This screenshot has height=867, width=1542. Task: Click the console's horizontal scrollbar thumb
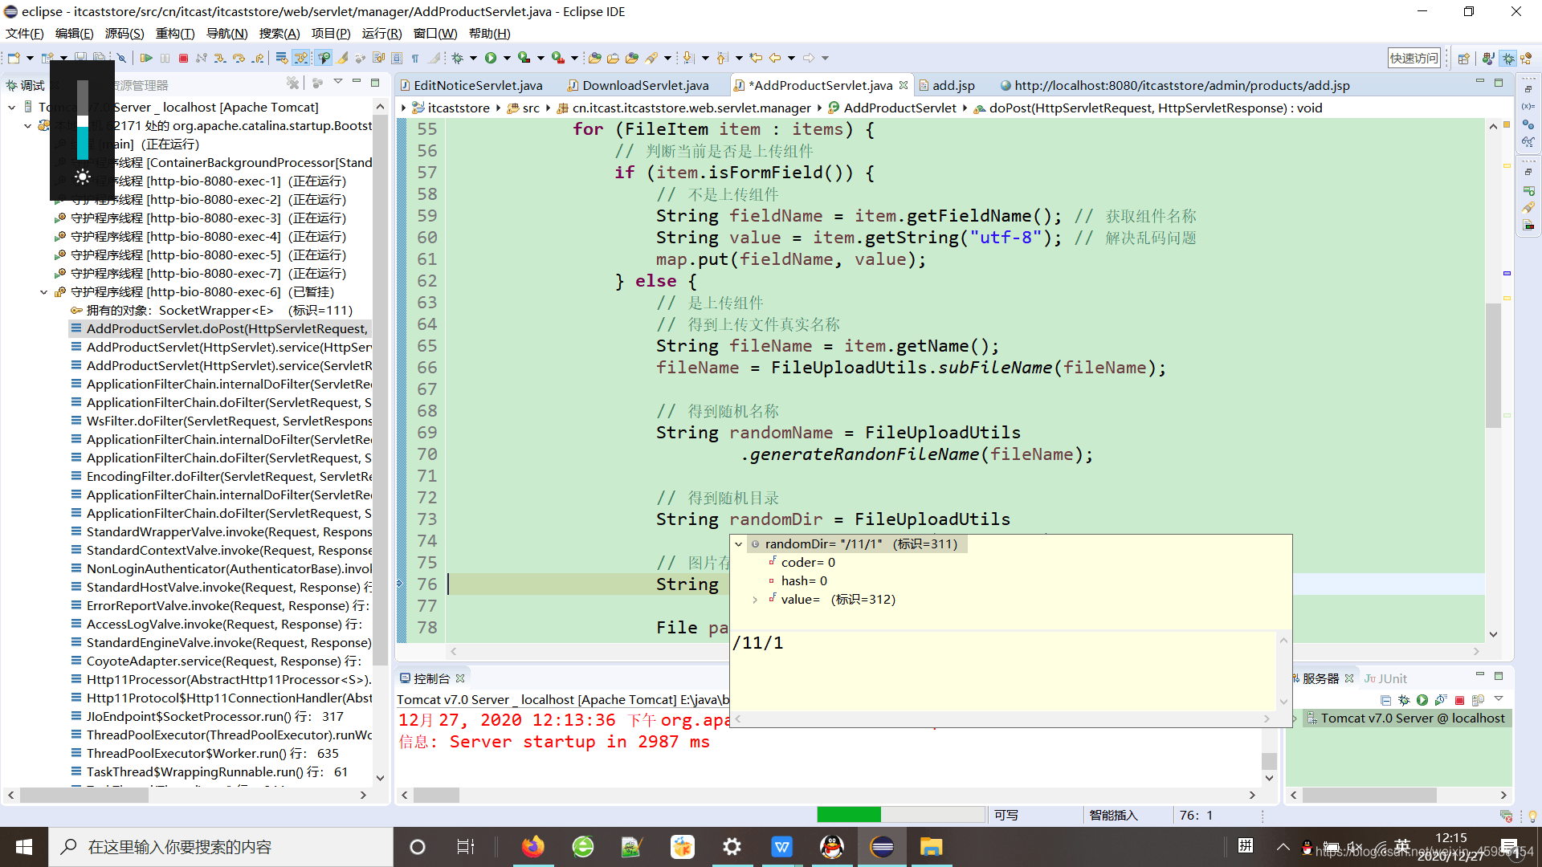pyautogui.click(x=436, y=796)
